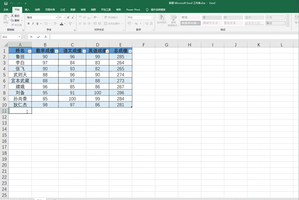Viewport: 299px width, 200px height.
Task: Click the Percent Style icon
Action: coord(136,23)
